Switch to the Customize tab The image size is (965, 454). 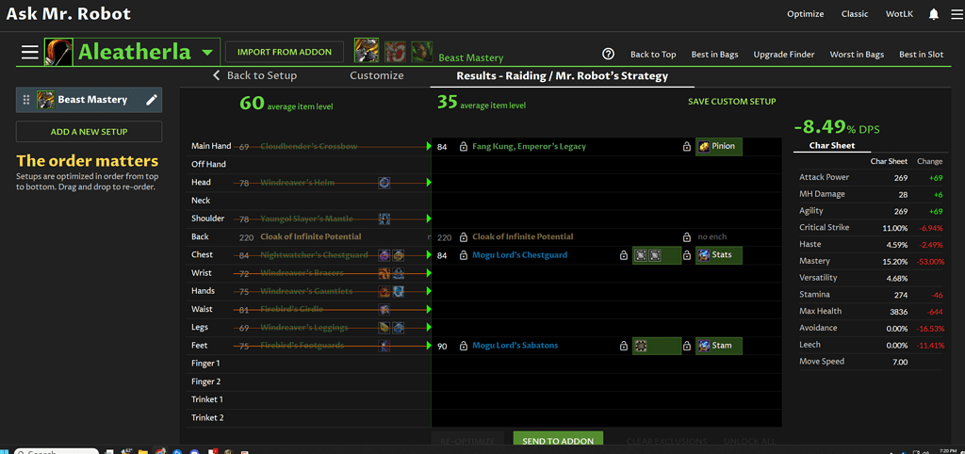(376, 75)
